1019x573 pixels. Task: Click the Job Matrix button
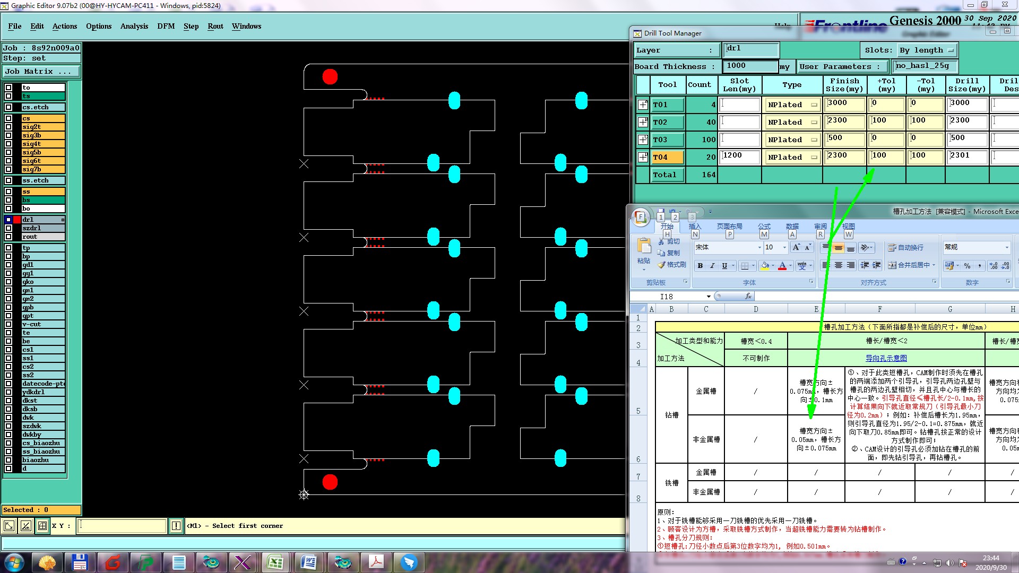click(x=41, y=71)
